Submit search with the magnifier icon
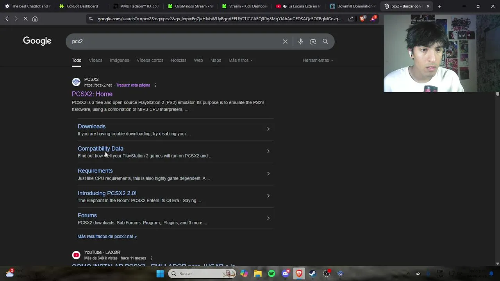Screen dimensions: 500x281 [325, 41]
